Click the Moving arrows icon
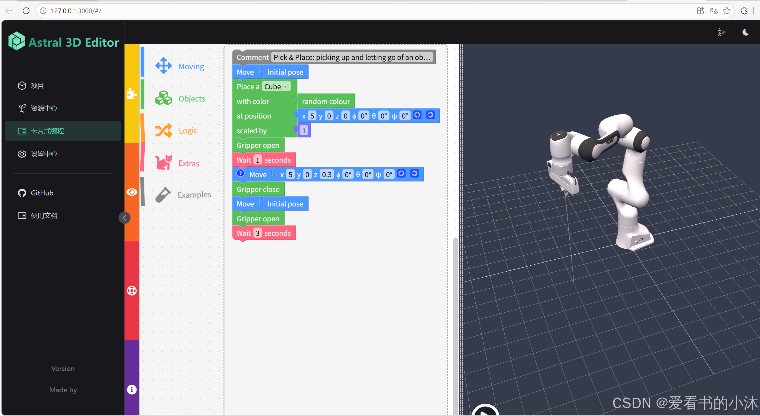Image resolution: width=760 pixels, height=416 pixels. (164, 66)
